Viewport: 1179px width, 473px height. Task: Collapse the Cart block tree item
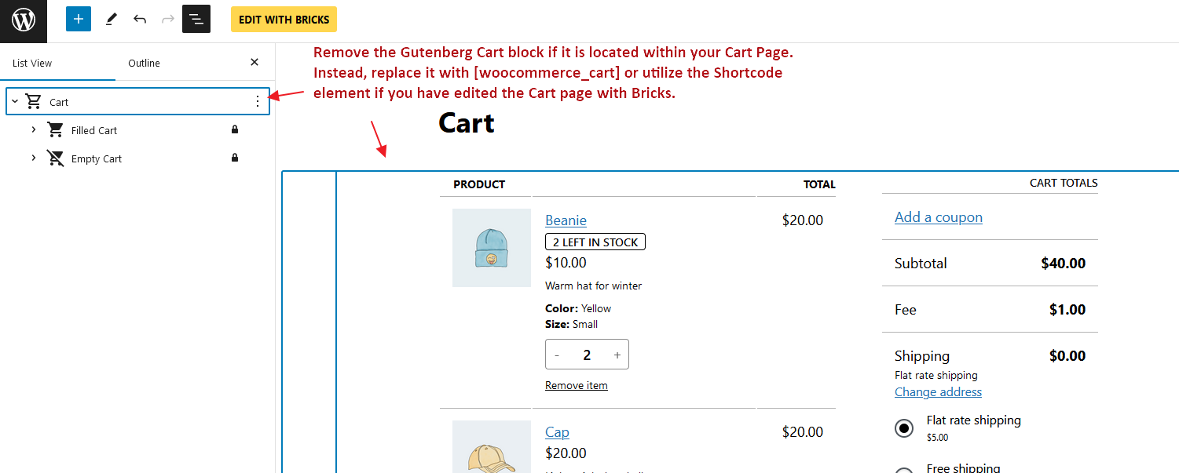[x=15, y=102]
